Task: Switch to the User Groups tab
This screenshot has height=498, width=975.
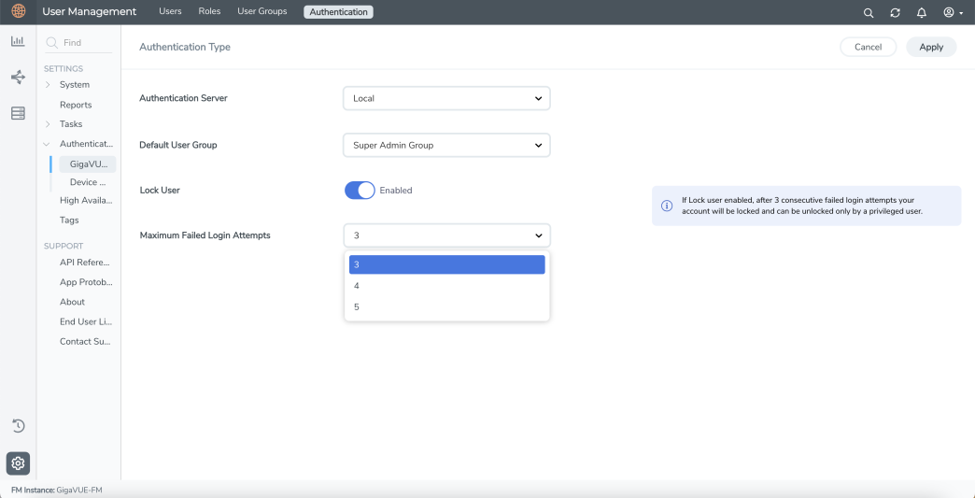Action: pos(262,11)
